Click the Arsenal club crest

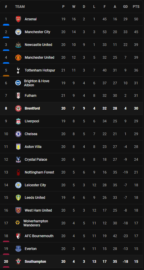18,19
